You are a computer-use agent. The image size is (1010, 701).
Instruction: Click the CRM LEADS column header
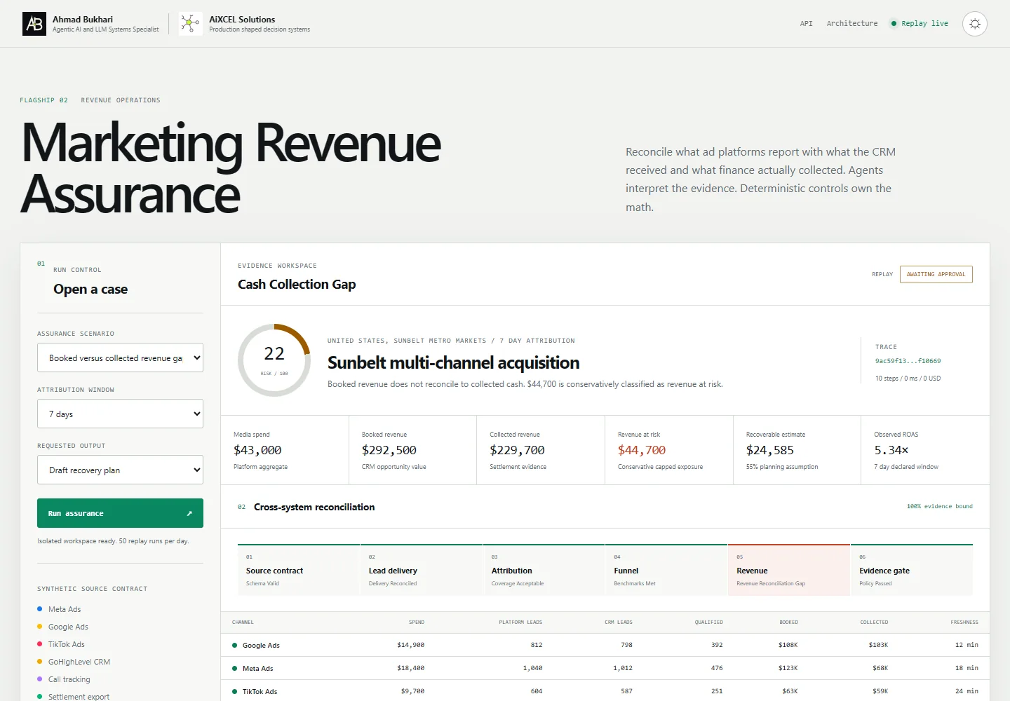tap(619, 622)
